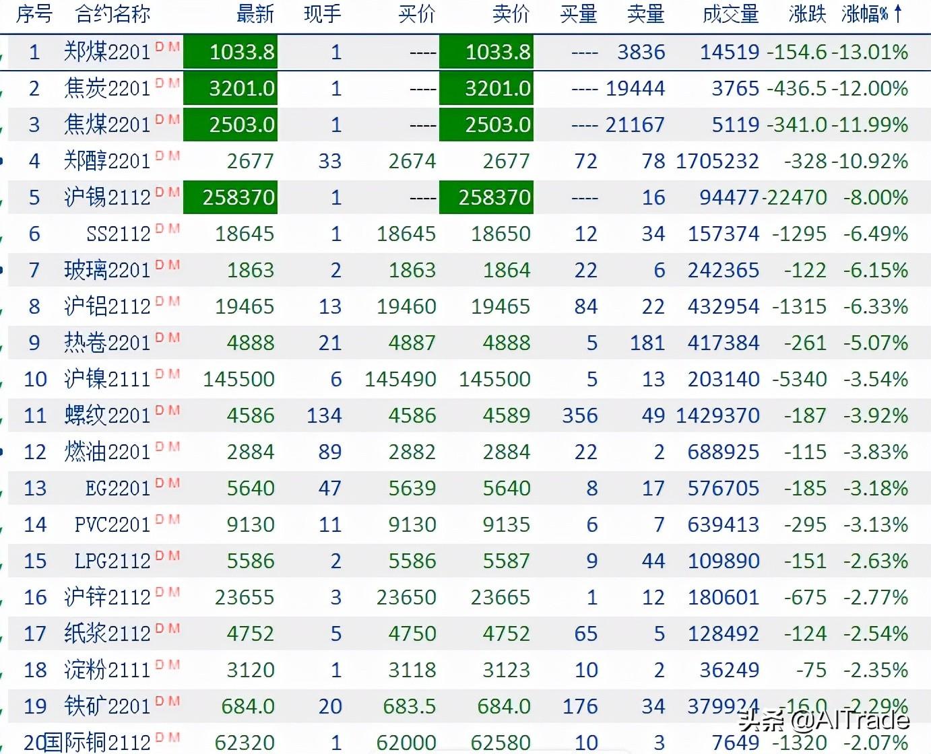Click the 36249 volume value
Viewport: 931px width, 754px height.
(730, 670)
